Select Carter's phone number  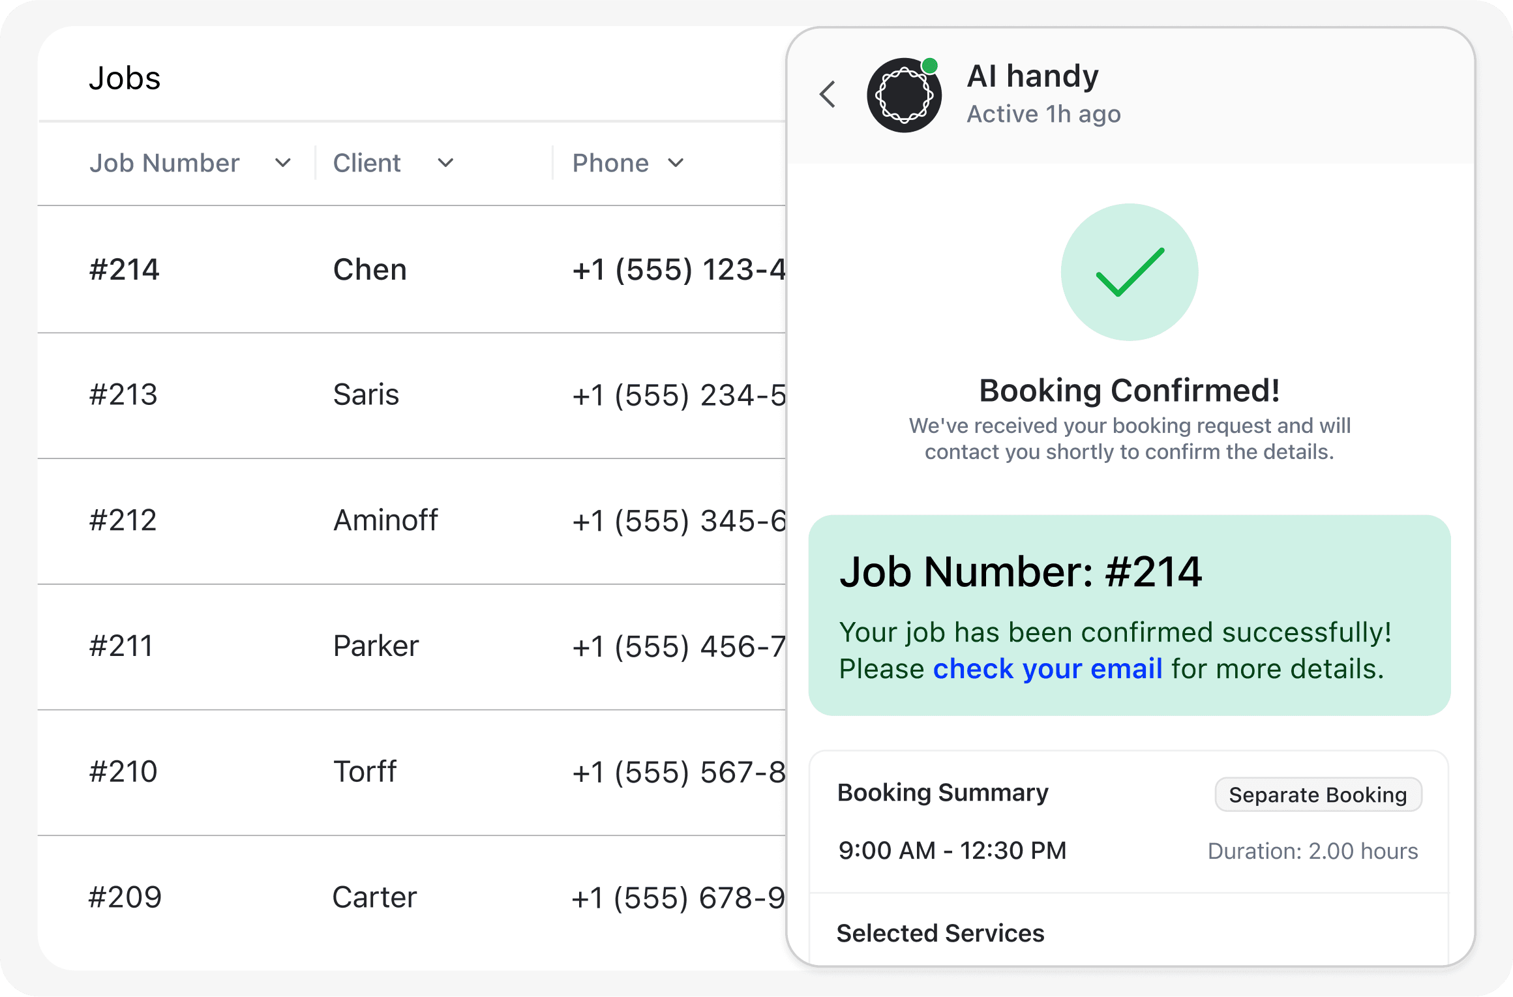(x=678, y=898)
